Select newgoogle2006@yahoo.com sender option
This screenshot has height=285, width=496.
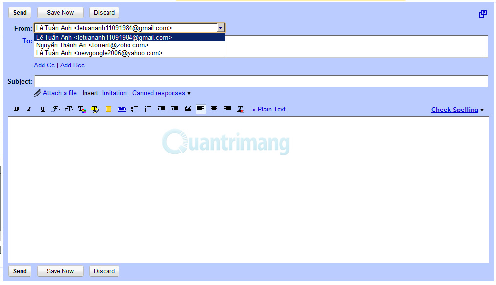pos(129,53)
